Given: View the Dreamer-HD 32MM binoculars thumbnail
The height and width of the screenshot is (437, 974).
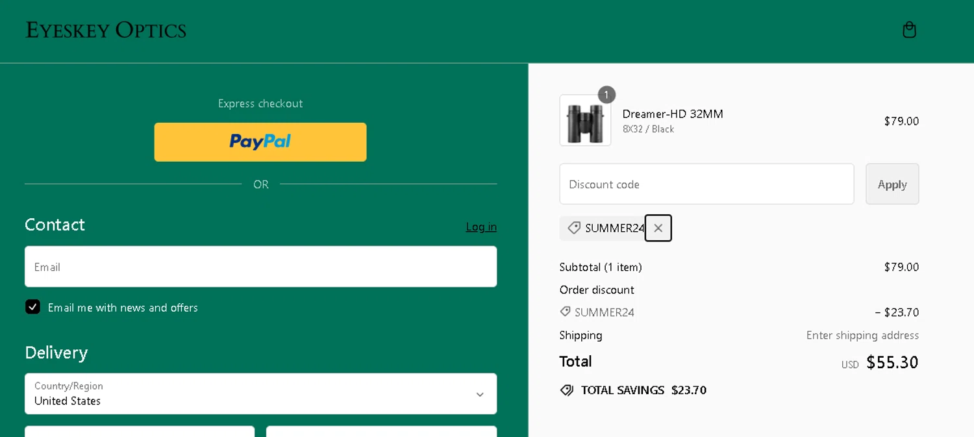Looking at the screenshot, I should tap(585, 120).
